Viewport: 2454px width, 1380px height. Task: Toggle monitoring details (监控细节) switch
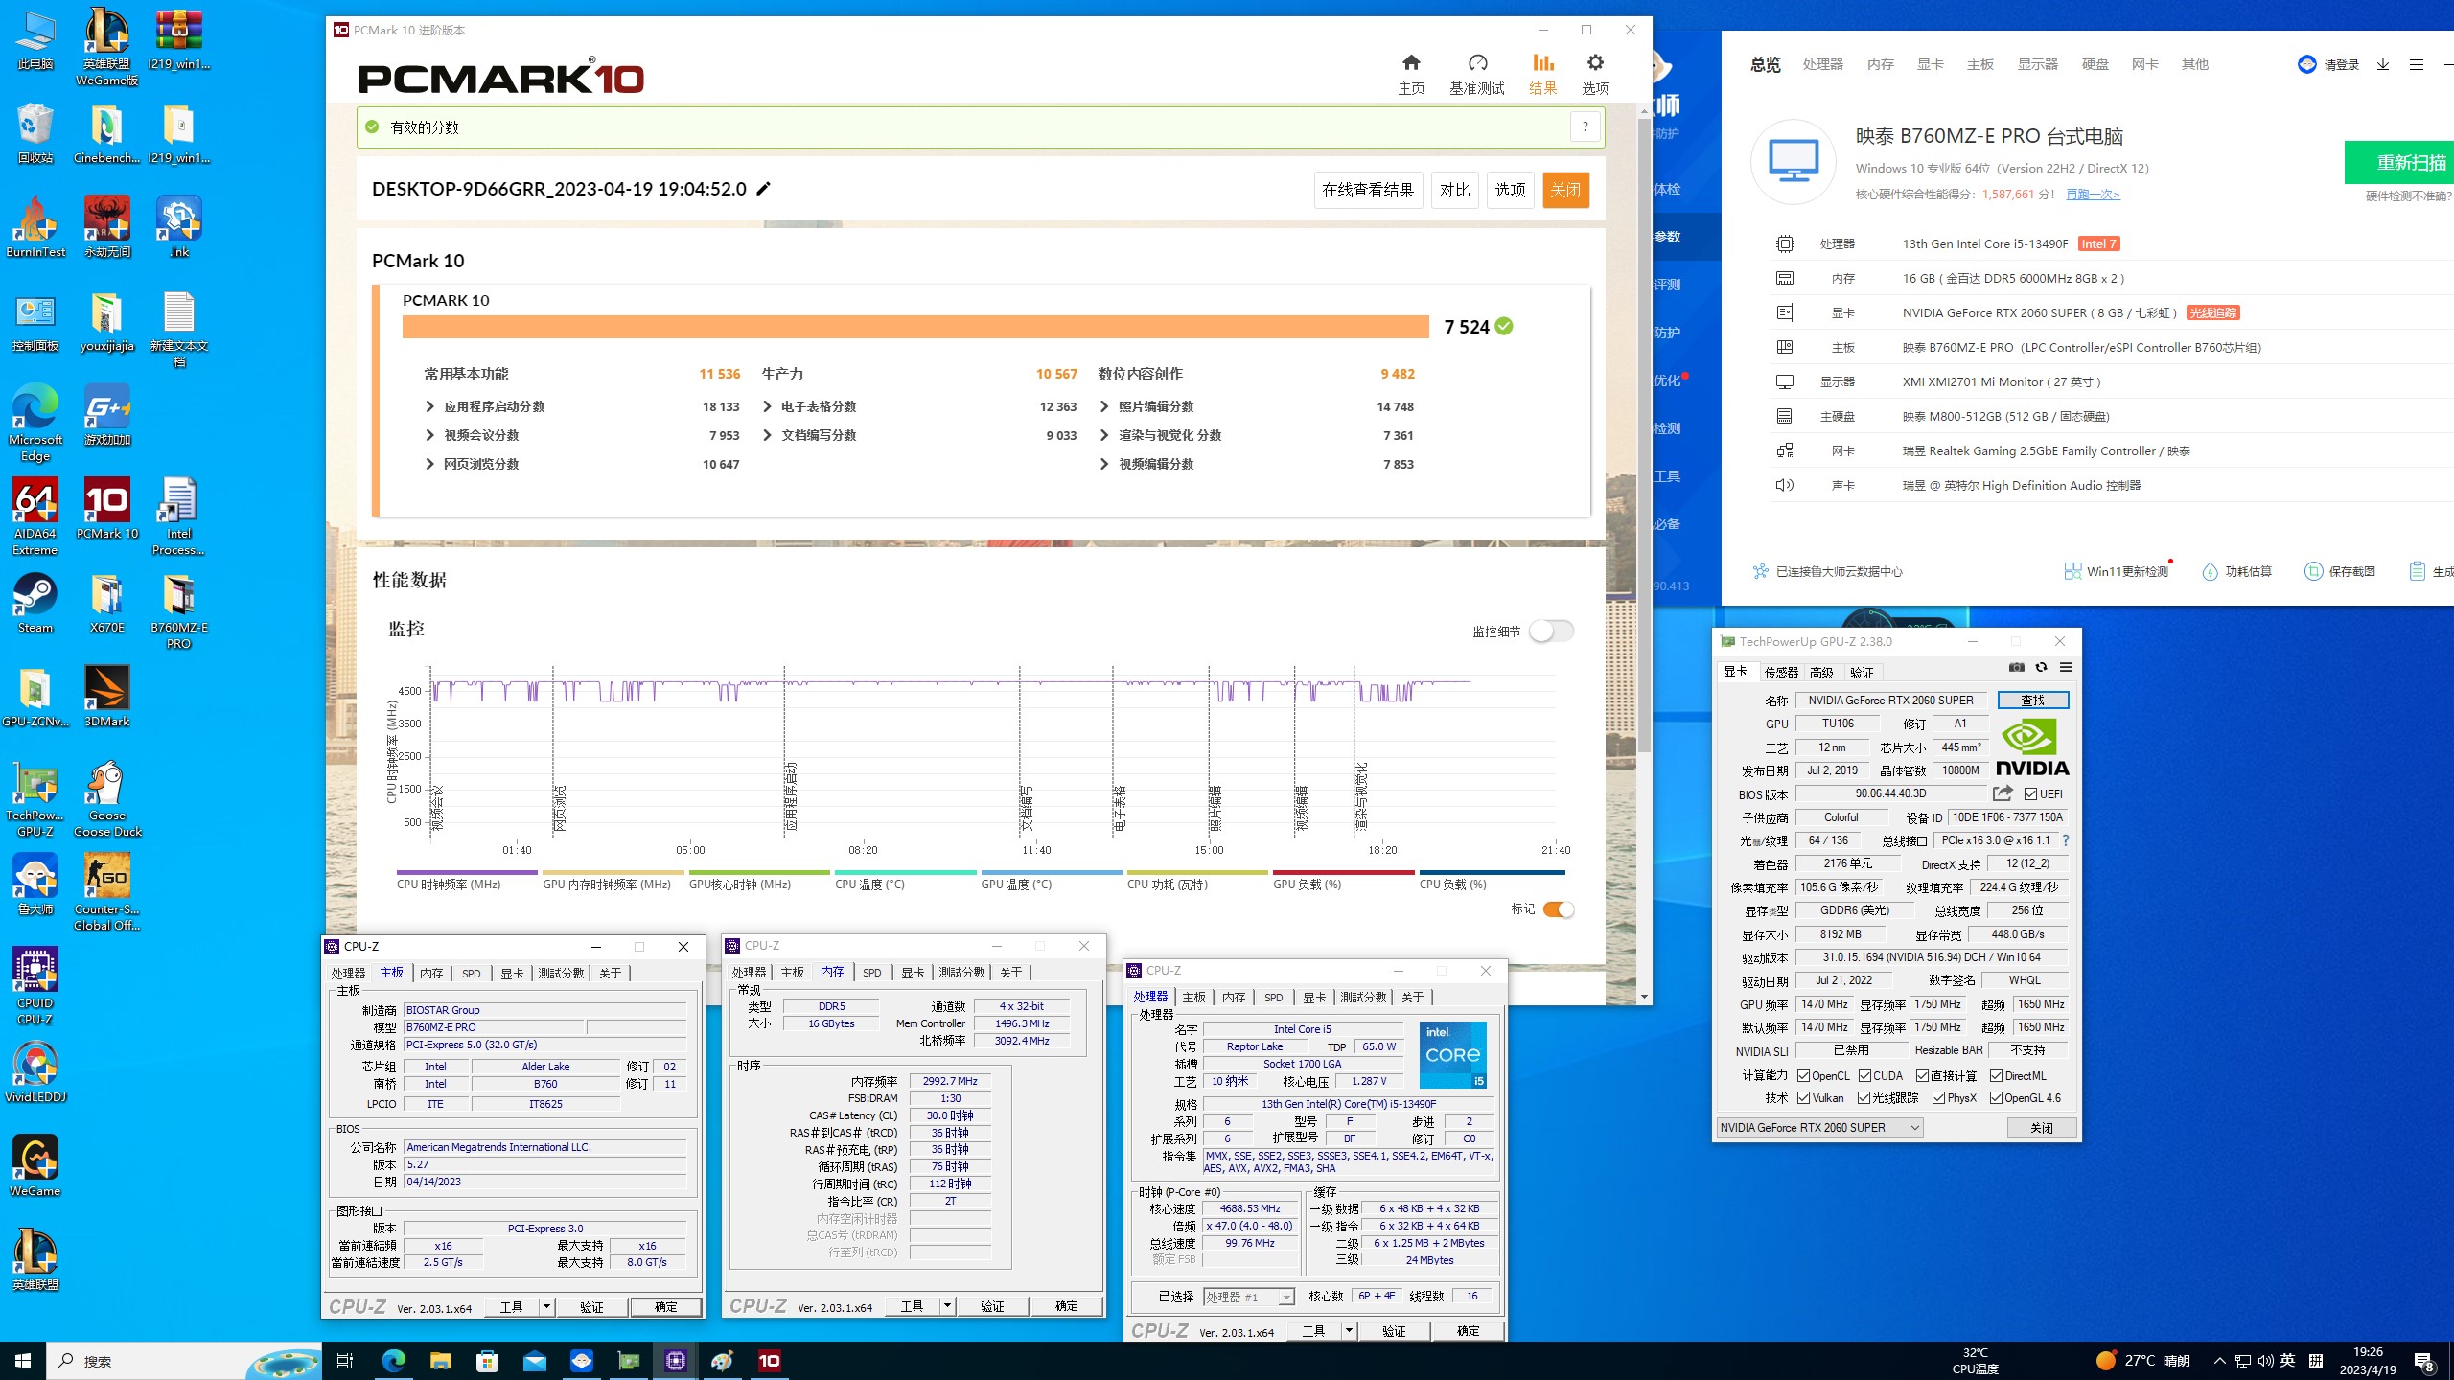[x=1551, y=631]
